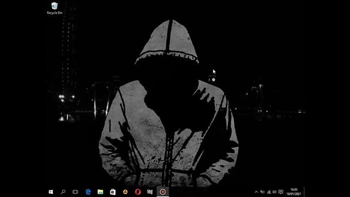
Task: Open Task View from the taskbar
Action: [x=75, y=192]
